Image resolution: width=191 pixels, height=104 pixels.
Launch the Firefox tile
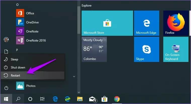pyautogui.click(x=176, y=23)
